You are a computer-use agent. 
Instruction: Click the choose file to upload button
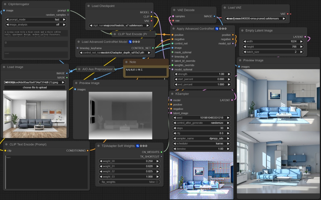35,87
